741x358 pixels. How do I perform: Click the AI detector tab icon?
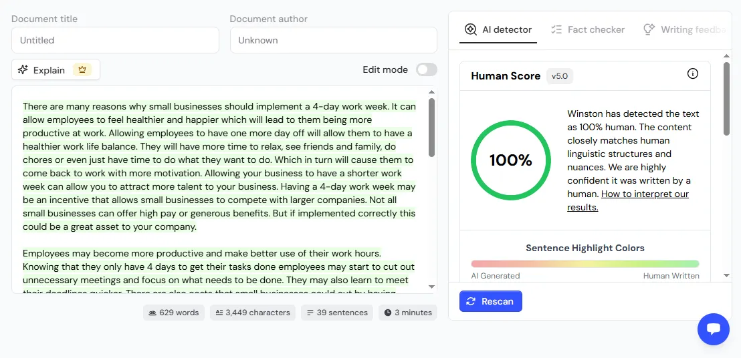pyautogui.click(x=470, y=29)
